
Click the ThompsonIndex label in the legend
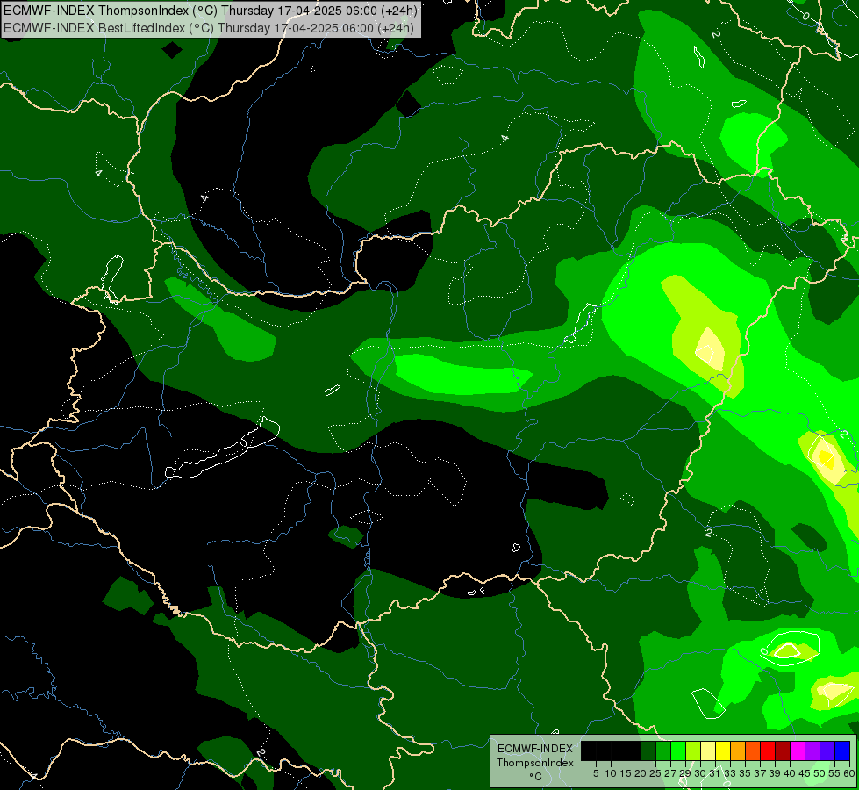(x=534, y=763)
